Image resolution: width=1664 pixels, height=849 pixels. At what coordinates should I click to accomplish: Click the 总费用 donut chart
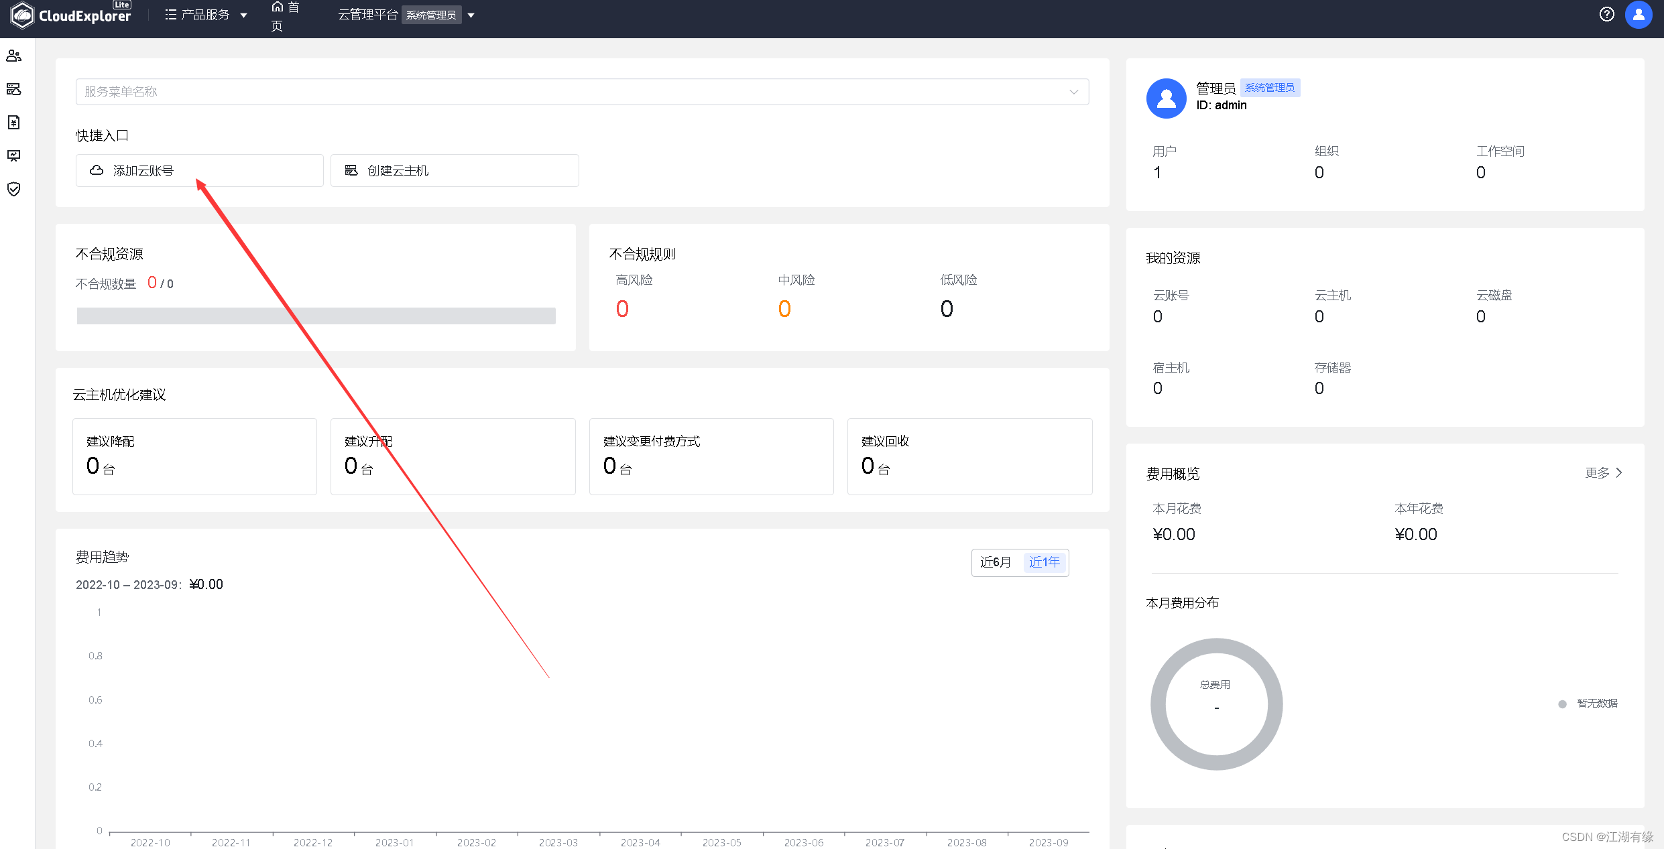(x=1216, y=704)
